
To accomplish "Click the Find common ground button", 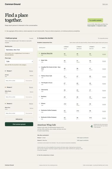I will coord(19,124).
